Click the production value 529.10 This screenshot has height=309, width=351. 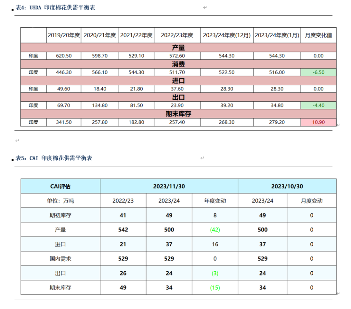(x=136, y=56)
